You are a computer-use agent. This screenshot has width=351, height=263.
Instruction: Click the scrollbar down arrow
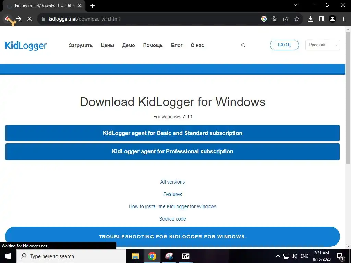[348, 247]
